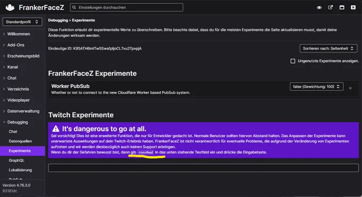Open settings in a pop-out window
This screenshot has height=197, width=362.
coord(331,7)
